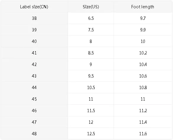The height and width of the screenshot is (140, 173).
Task: Select label size 43 cell
Action: tap(34, 76)
